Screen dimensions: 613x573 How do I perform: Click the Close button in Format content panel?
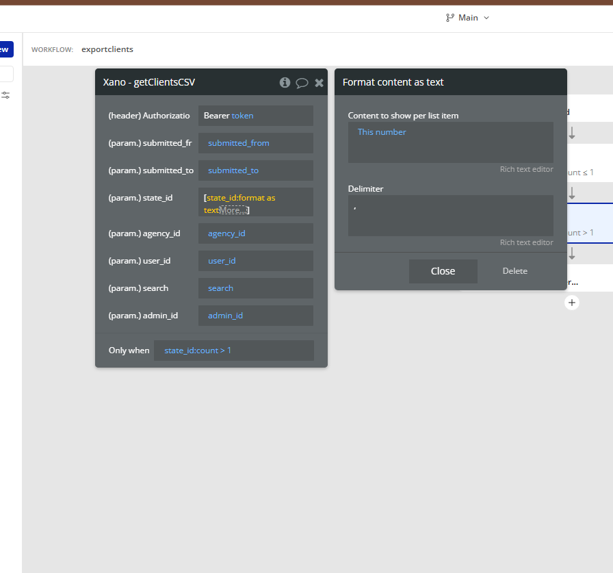[443, 271]
